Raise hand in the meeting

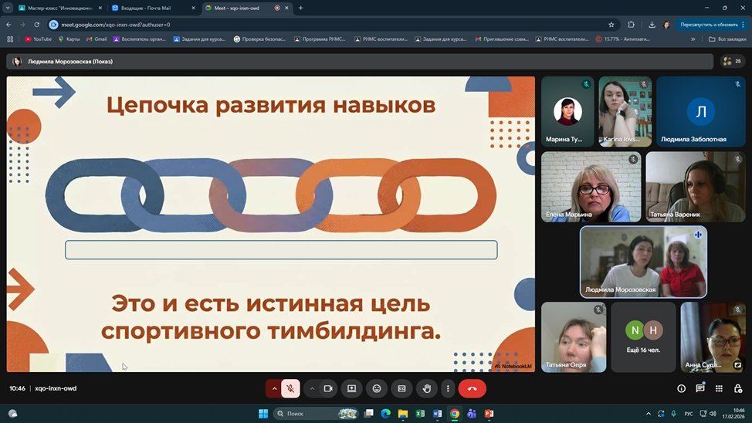coord(425,388)
